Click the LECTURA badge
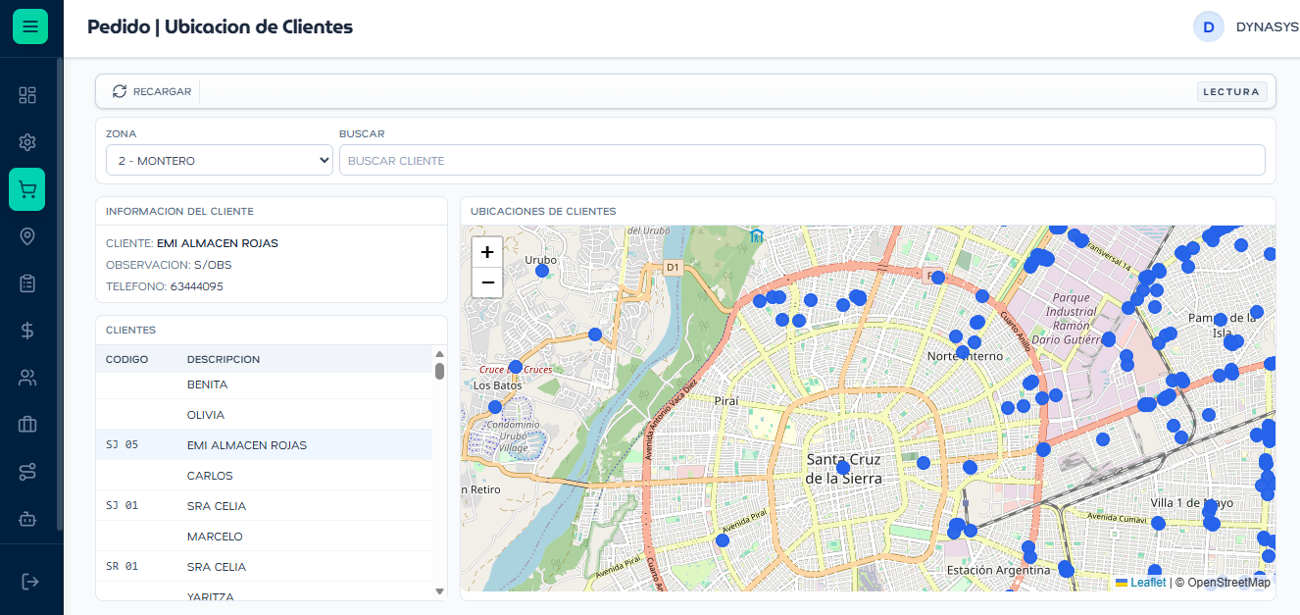This screenshot has height=615, width=1300. pyautogui.click(x=1231, y=91)
